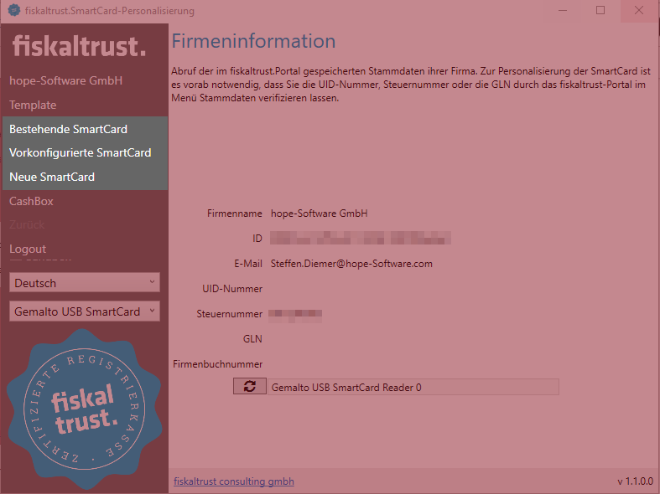Image resolution: width=660 pixels, height=494 pixels.
Task: Click Logout in the sidebar
Action: tap(28, 250)
